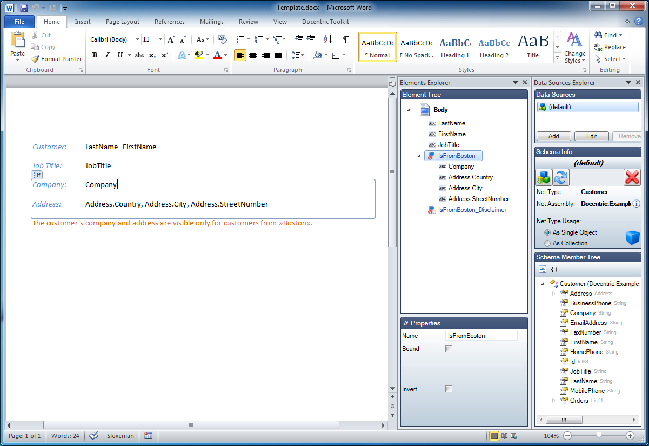Click the curly braces icon in Schema Member Tree
The image size is (649, 446).
(554, 269)
